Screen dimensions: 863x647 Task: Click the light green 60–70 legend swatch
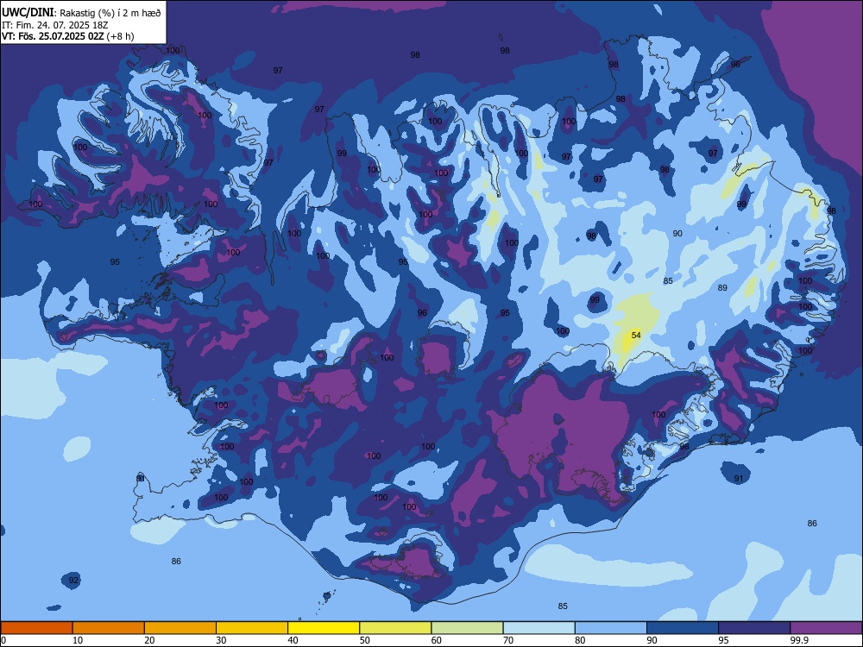click(x=467, y=628)
